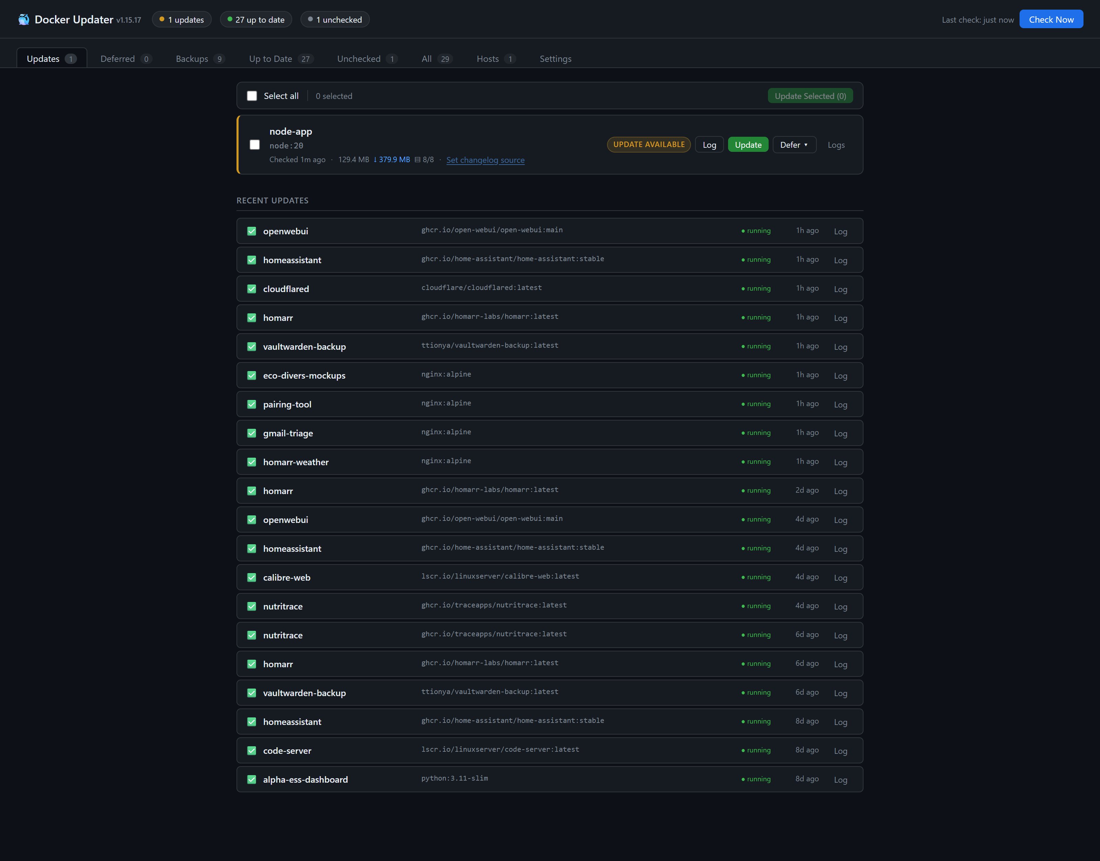Click green check icon on code-server row
Viewport: 1100px width, 861px height.
coord(252,751)
